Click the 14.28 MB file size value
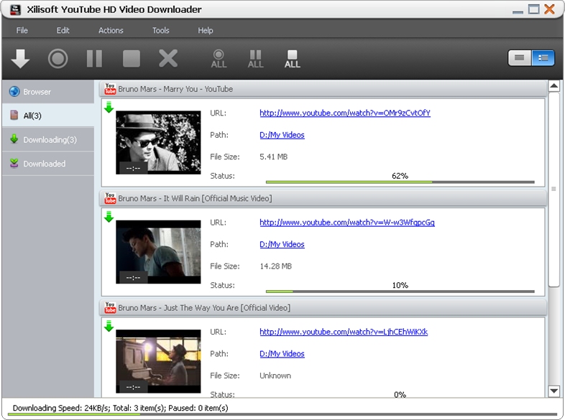 [275, 266]
